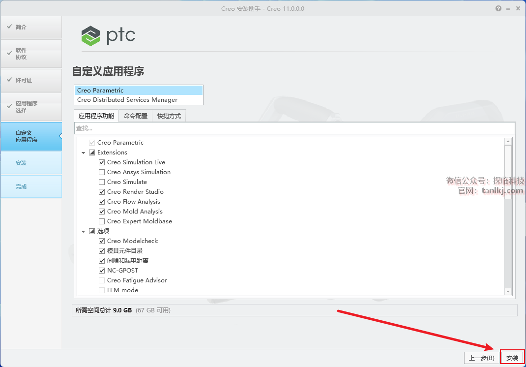
Task: Click the Creo Parametric root tree item
Action: coord(120,142)
